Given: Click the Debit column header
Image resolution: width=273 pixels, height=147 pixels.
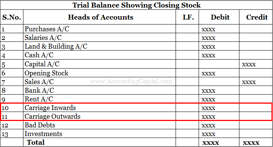Looking at the screenshot, I should pyautogui.click(x=220, y=17).
